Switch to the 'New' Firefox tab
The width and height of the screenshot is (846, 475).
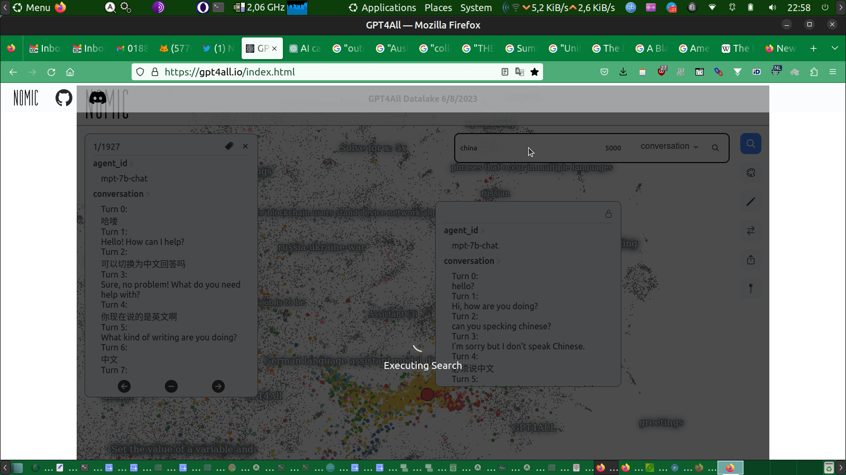[780, 48]
